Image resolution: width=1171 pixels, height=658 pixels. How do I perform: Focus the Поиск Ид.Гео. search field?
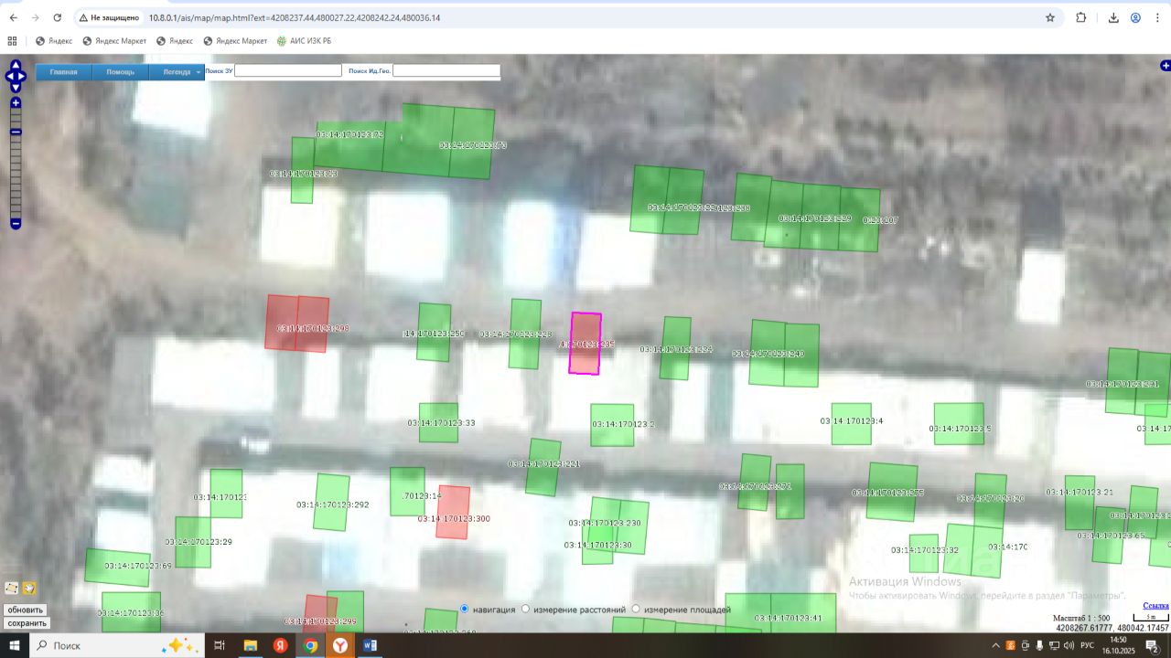(x=446, y=70)
